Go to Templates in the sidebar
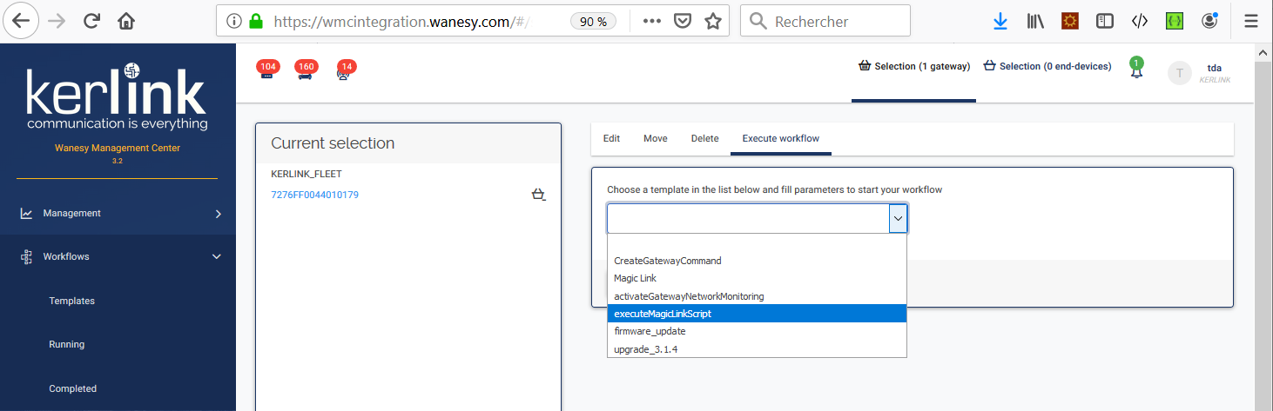1273x411 pixels. pyautogui.click(x=71, y=301)
